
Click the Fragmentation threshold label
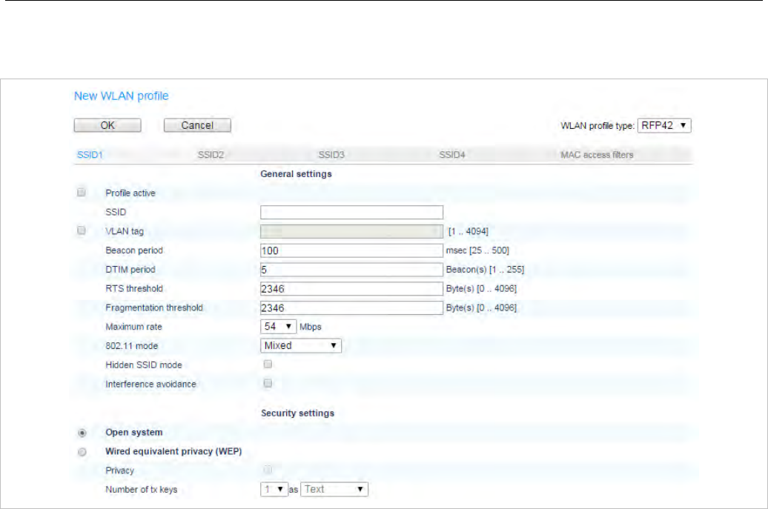coord(153,308)
